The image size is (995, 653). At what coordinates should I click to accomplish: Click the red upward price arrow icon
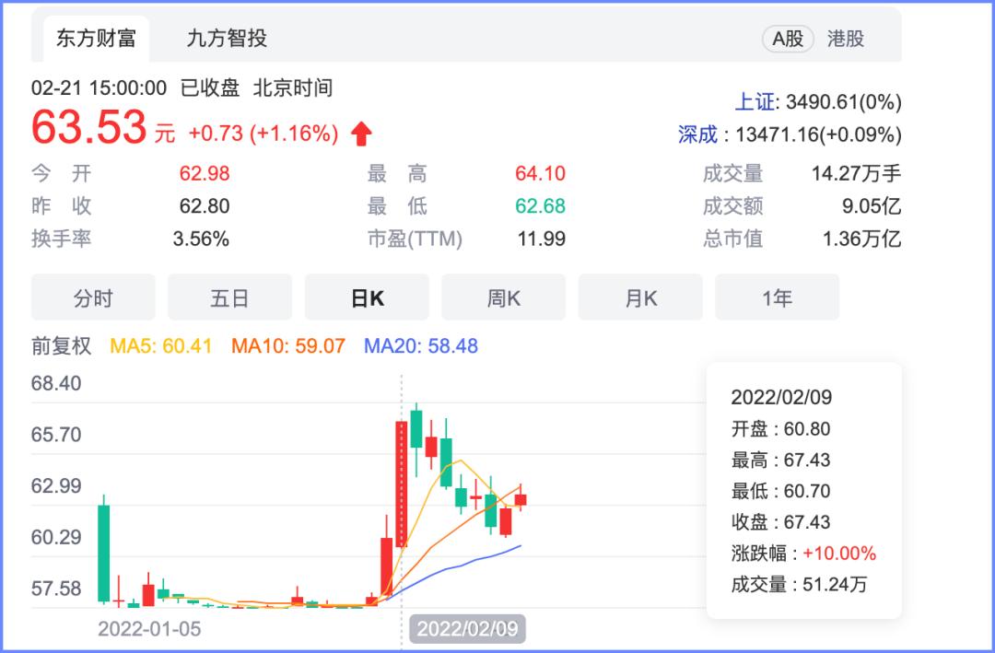pos(363,132)
